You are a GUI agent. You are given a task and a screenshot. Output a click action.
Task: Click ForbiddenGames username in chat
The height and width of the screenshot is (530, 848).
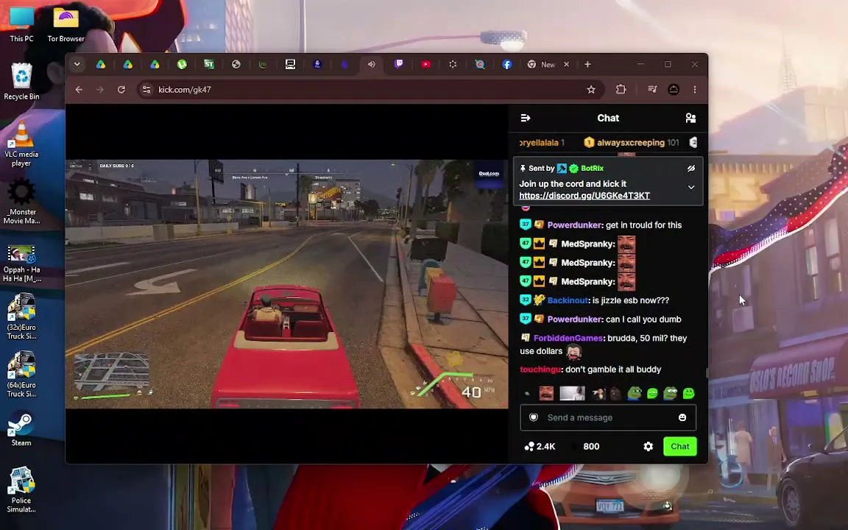coord(568,338)
